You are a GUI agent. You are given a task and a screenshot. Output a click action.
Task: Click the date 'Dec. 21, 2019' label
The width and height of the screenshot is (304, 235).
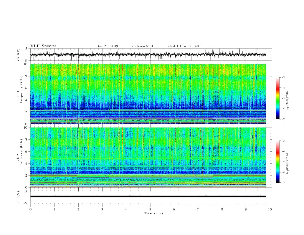(x=107, y=46)
